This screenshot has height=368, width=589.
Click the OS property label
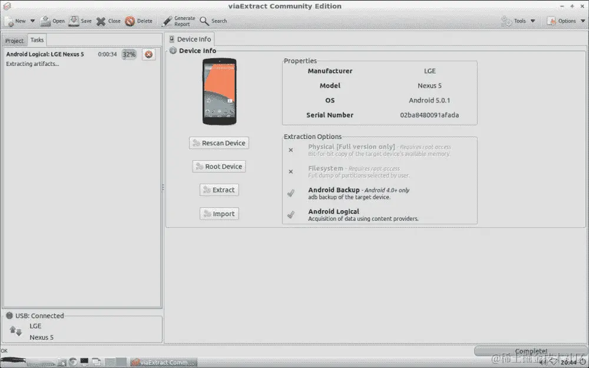pos(330,100)
